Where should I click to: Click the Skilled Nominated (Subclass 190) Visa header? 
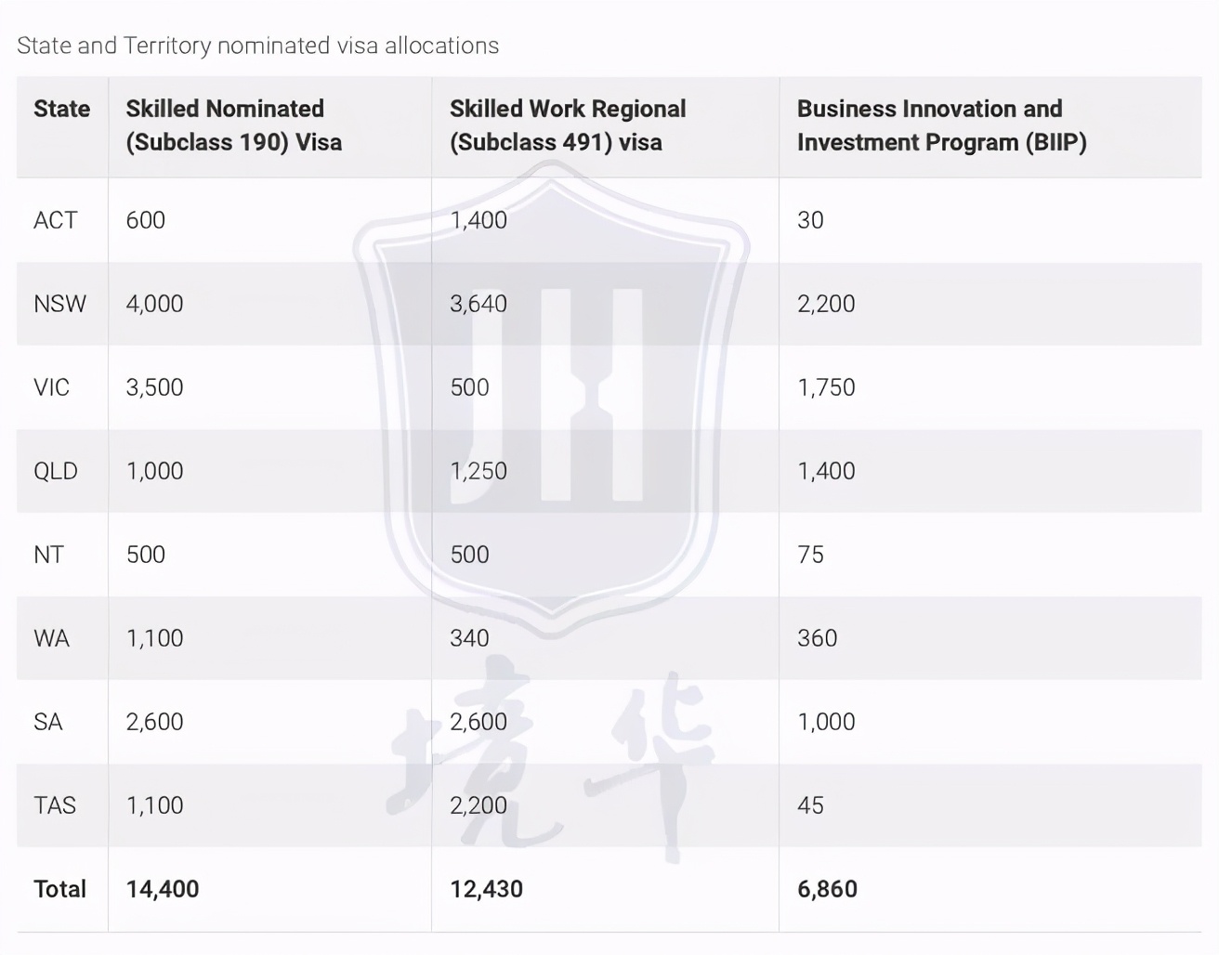[x=233, y=125]
